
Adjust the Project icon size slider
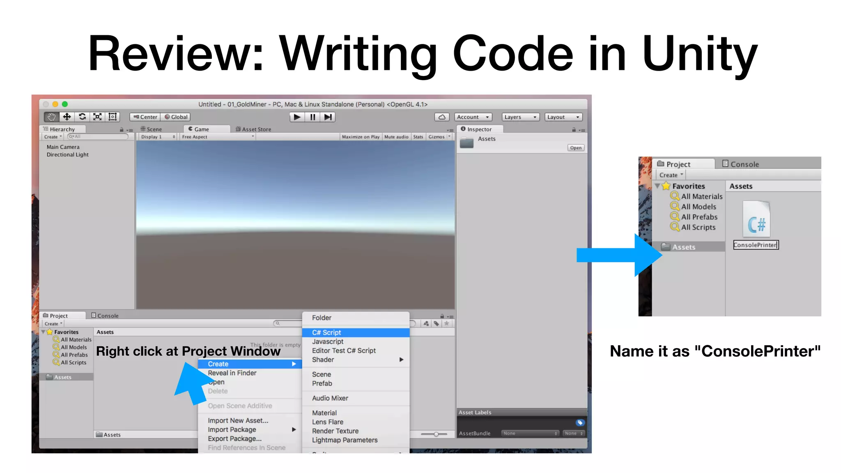tap(434, 434)
